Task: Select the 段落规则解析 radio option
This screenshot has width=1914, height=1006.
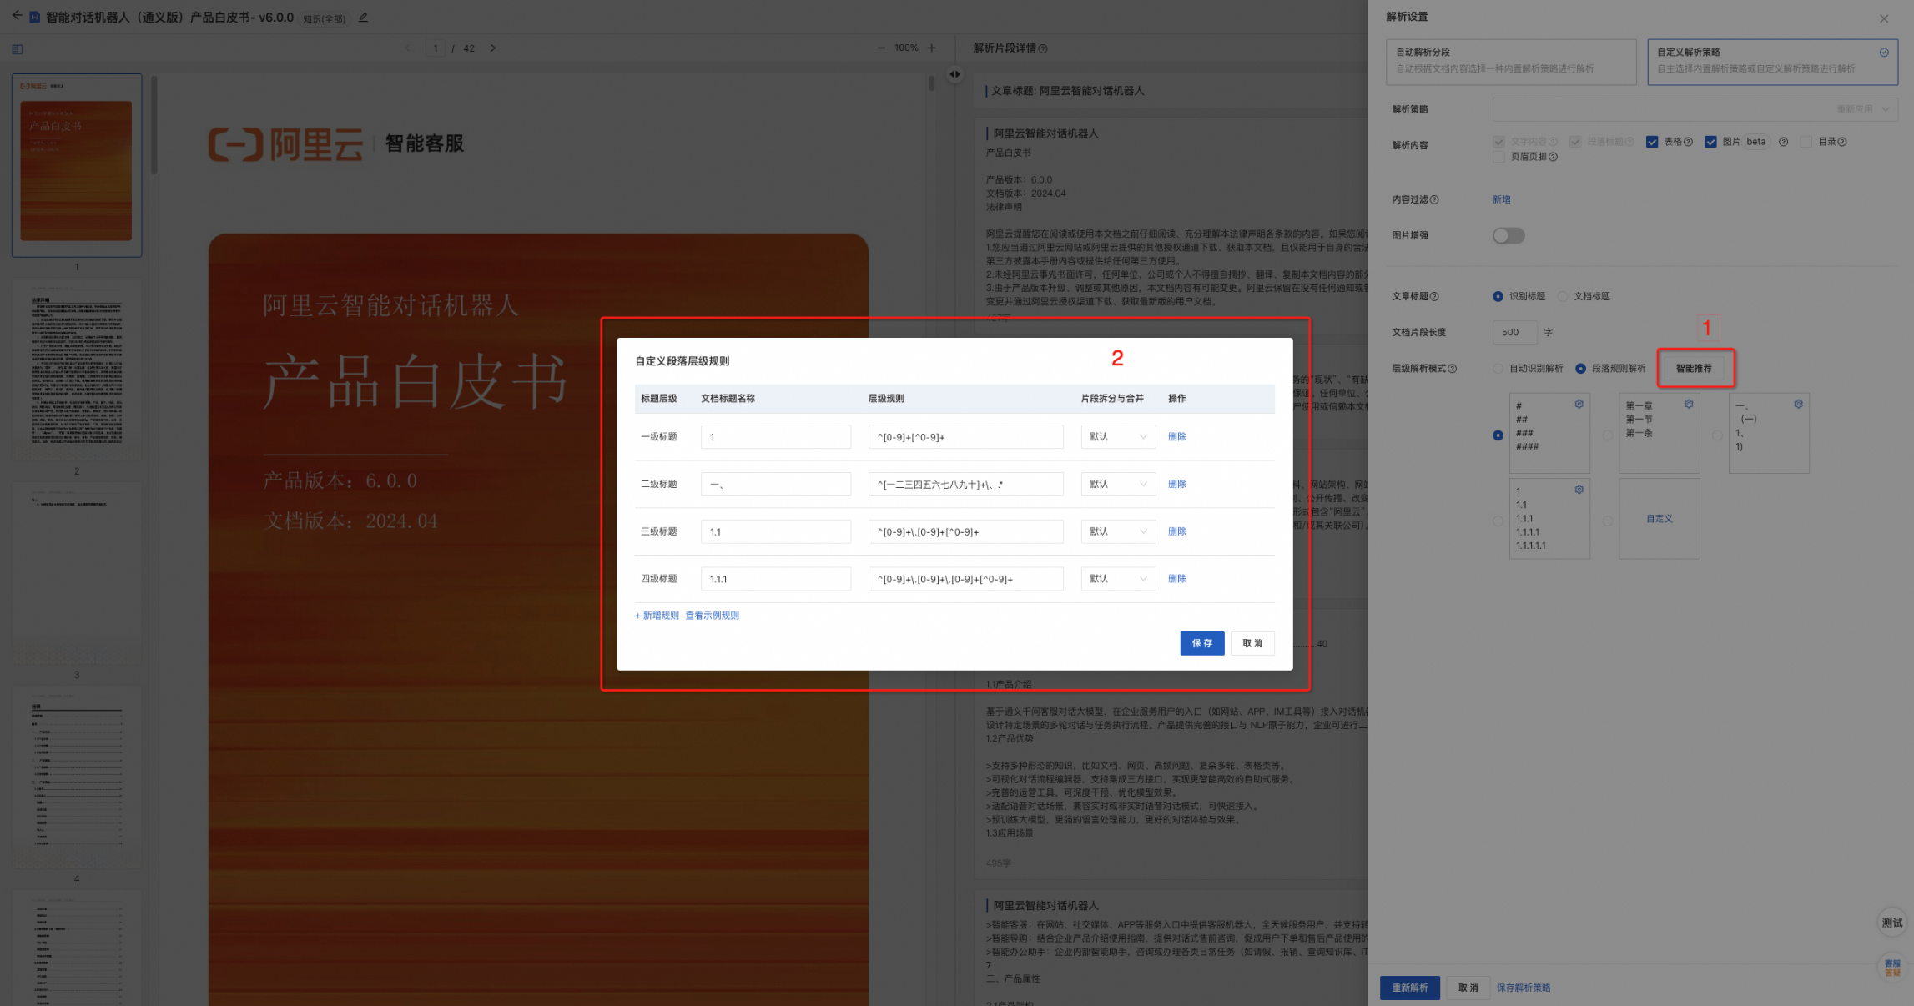Action: 1580,369
